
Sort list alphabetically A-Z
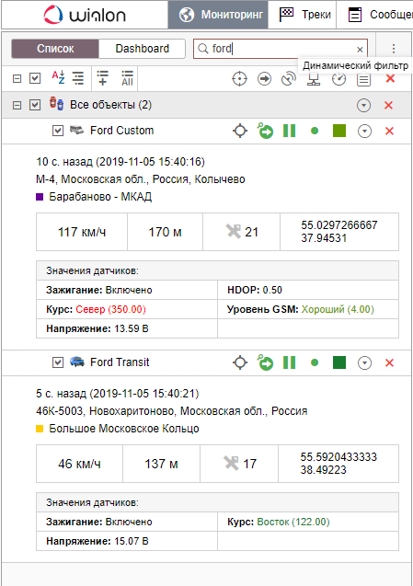click(58, 77)
